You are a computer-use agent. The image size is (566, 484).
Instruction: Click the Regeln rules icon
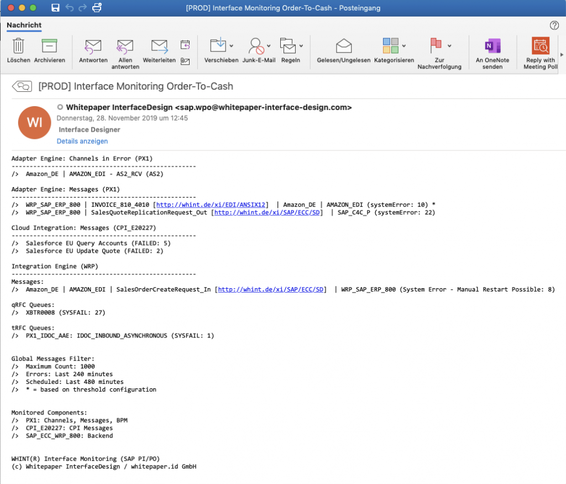pyautogui.click(x=287, y=46)
